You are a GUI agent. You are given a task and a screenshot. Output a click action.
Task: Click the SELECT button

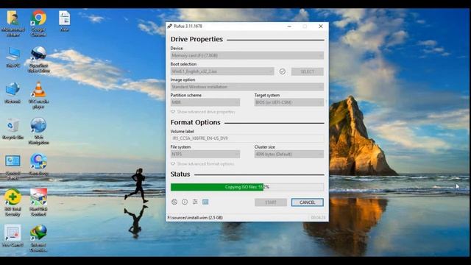[x=308, y=71]
